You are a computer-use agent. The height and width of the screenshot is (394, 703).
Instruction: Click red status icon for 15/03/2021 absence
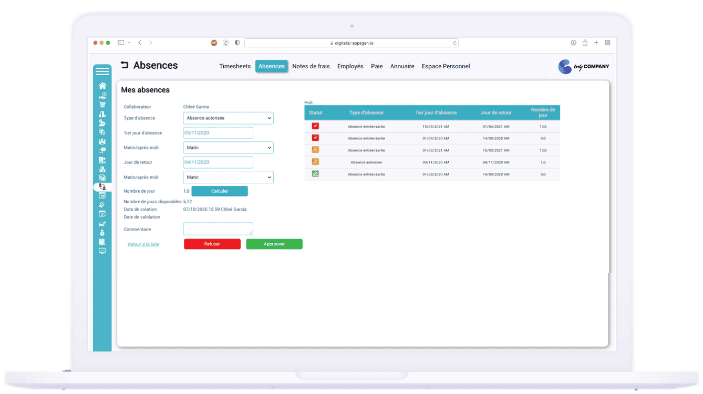point(315,126)
